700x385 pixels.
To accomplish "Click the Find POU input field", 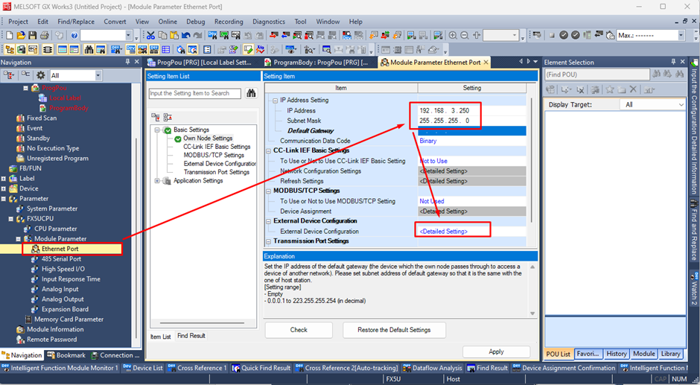I will tap(597, 74).
